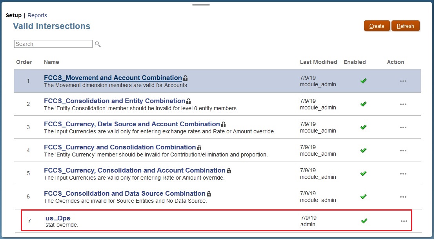Click into the Search input field

coord(53,44)
